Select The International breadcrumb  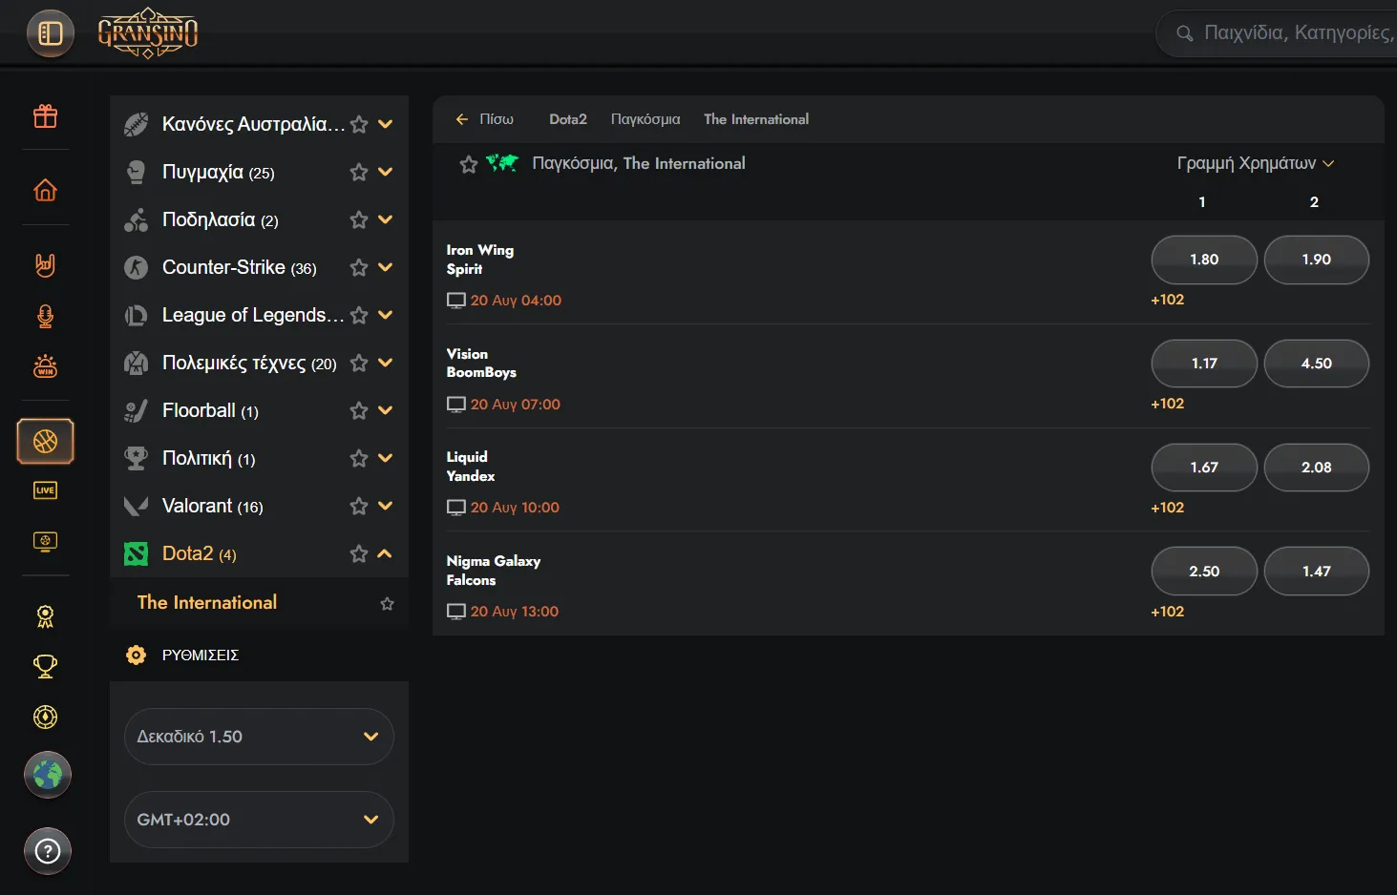[756, 119]
